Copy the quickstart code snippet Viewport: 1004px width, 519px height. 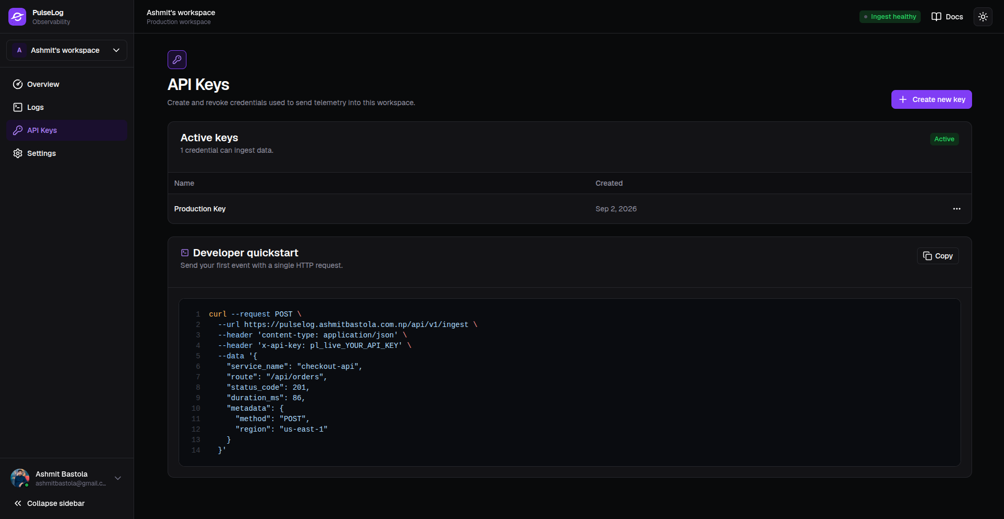(x=938, y=256)
